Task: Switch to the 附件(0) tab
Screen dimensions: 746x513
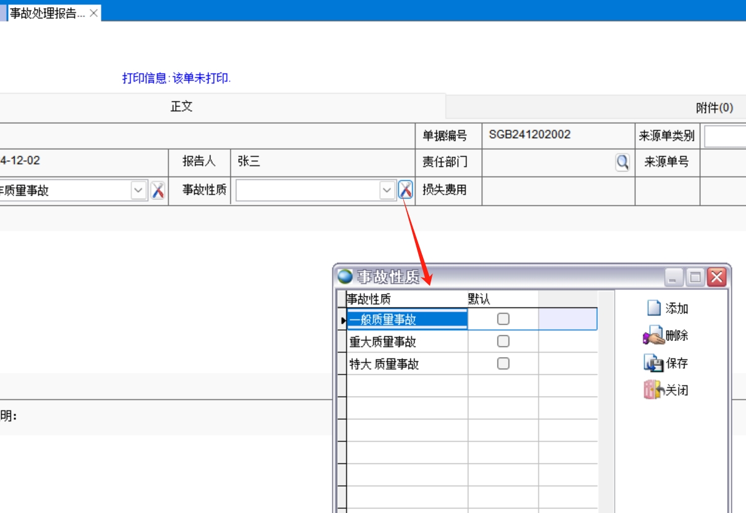Action: pos(714,108)
